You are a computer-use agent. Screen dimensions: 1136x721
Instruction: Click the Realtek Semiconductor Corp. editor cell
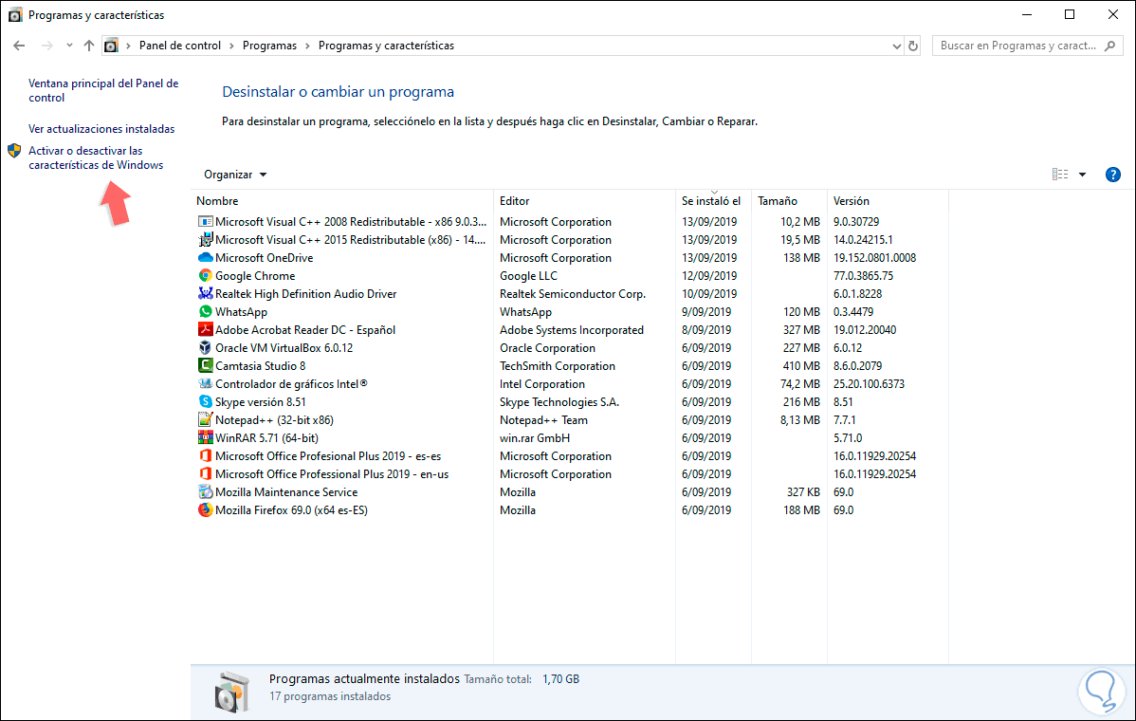click(x=573, y=293)
